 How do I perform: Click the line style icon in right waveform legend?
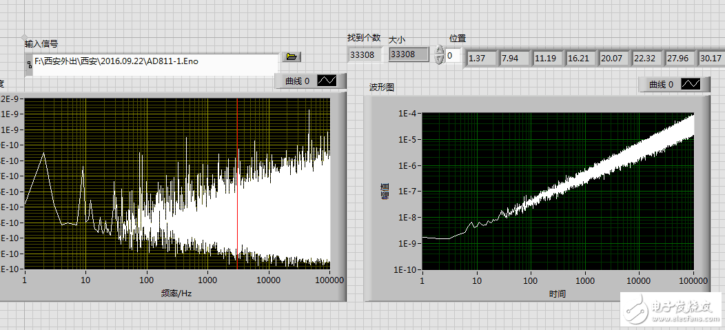(x=691, y=84)
